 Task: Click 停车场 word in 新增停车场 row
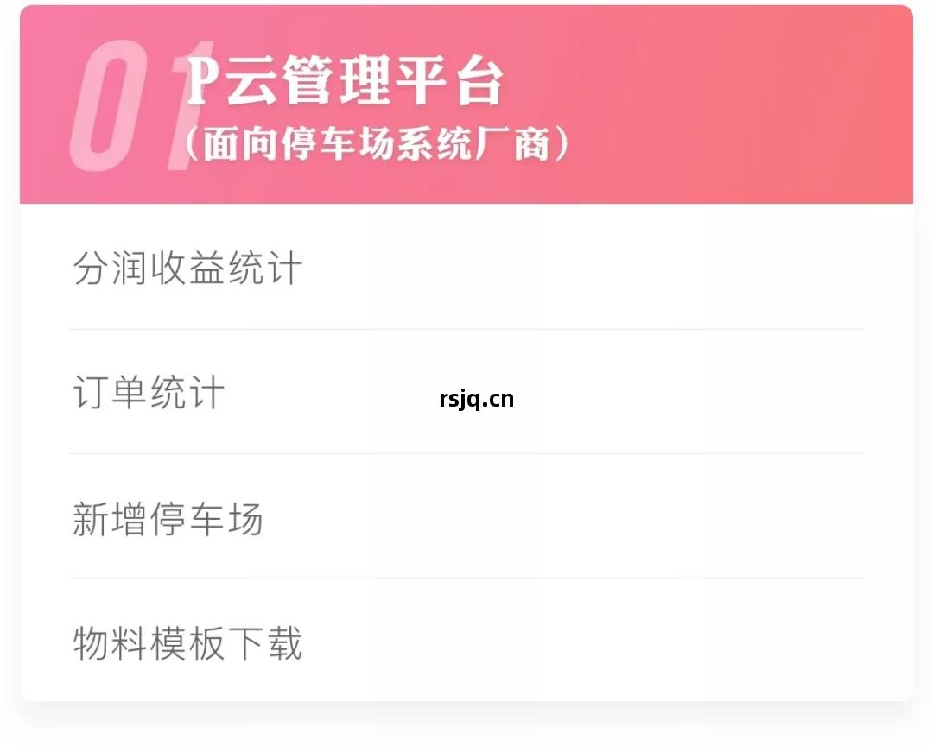click(x=206, y=520)
